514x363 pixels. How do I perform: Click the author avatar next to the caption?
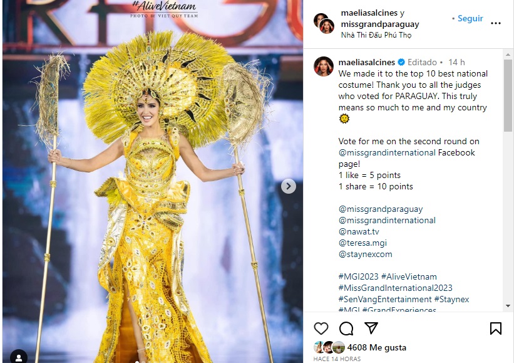click(x=324, y=66)
